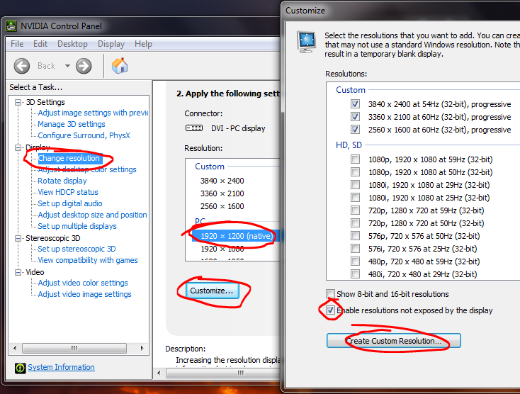
Task: Disable Enable resolutions not exposed by display
Action: 331,310
